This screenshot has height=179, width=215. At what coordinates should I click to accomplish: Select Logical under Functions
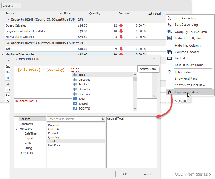tap(29, 138)
